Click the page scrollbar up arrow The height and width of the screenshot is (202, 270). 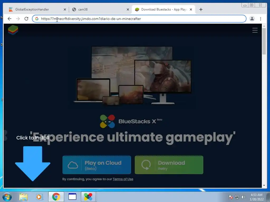point(264,26)
